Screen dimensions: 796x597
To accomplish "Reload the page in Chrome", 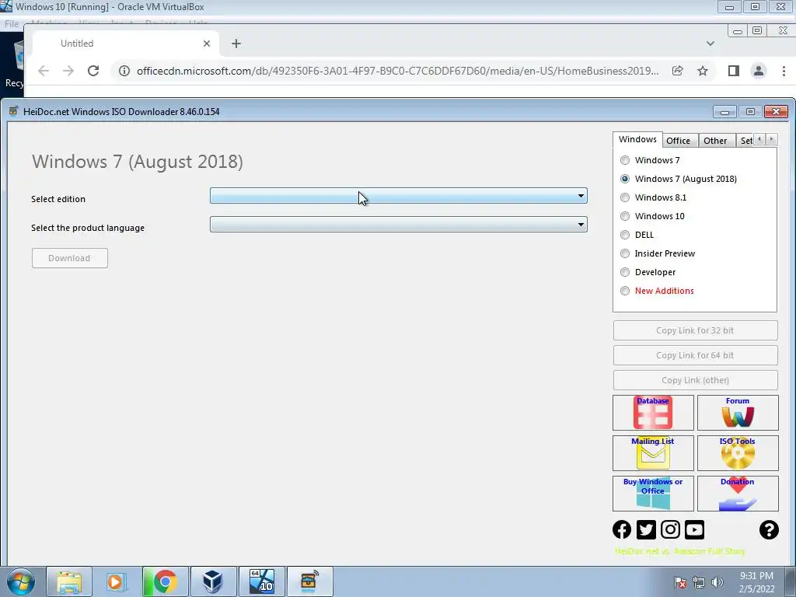I will tap(93, 71).
